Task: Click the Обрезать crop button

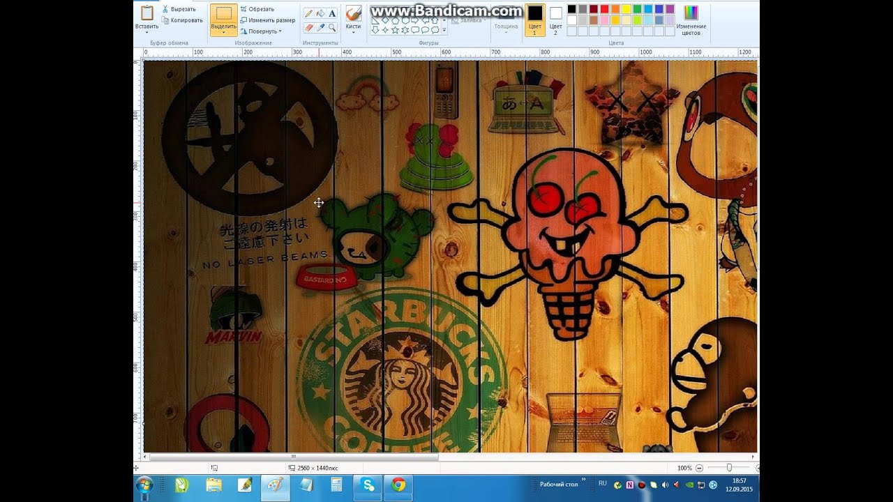Action: point(257,9)
